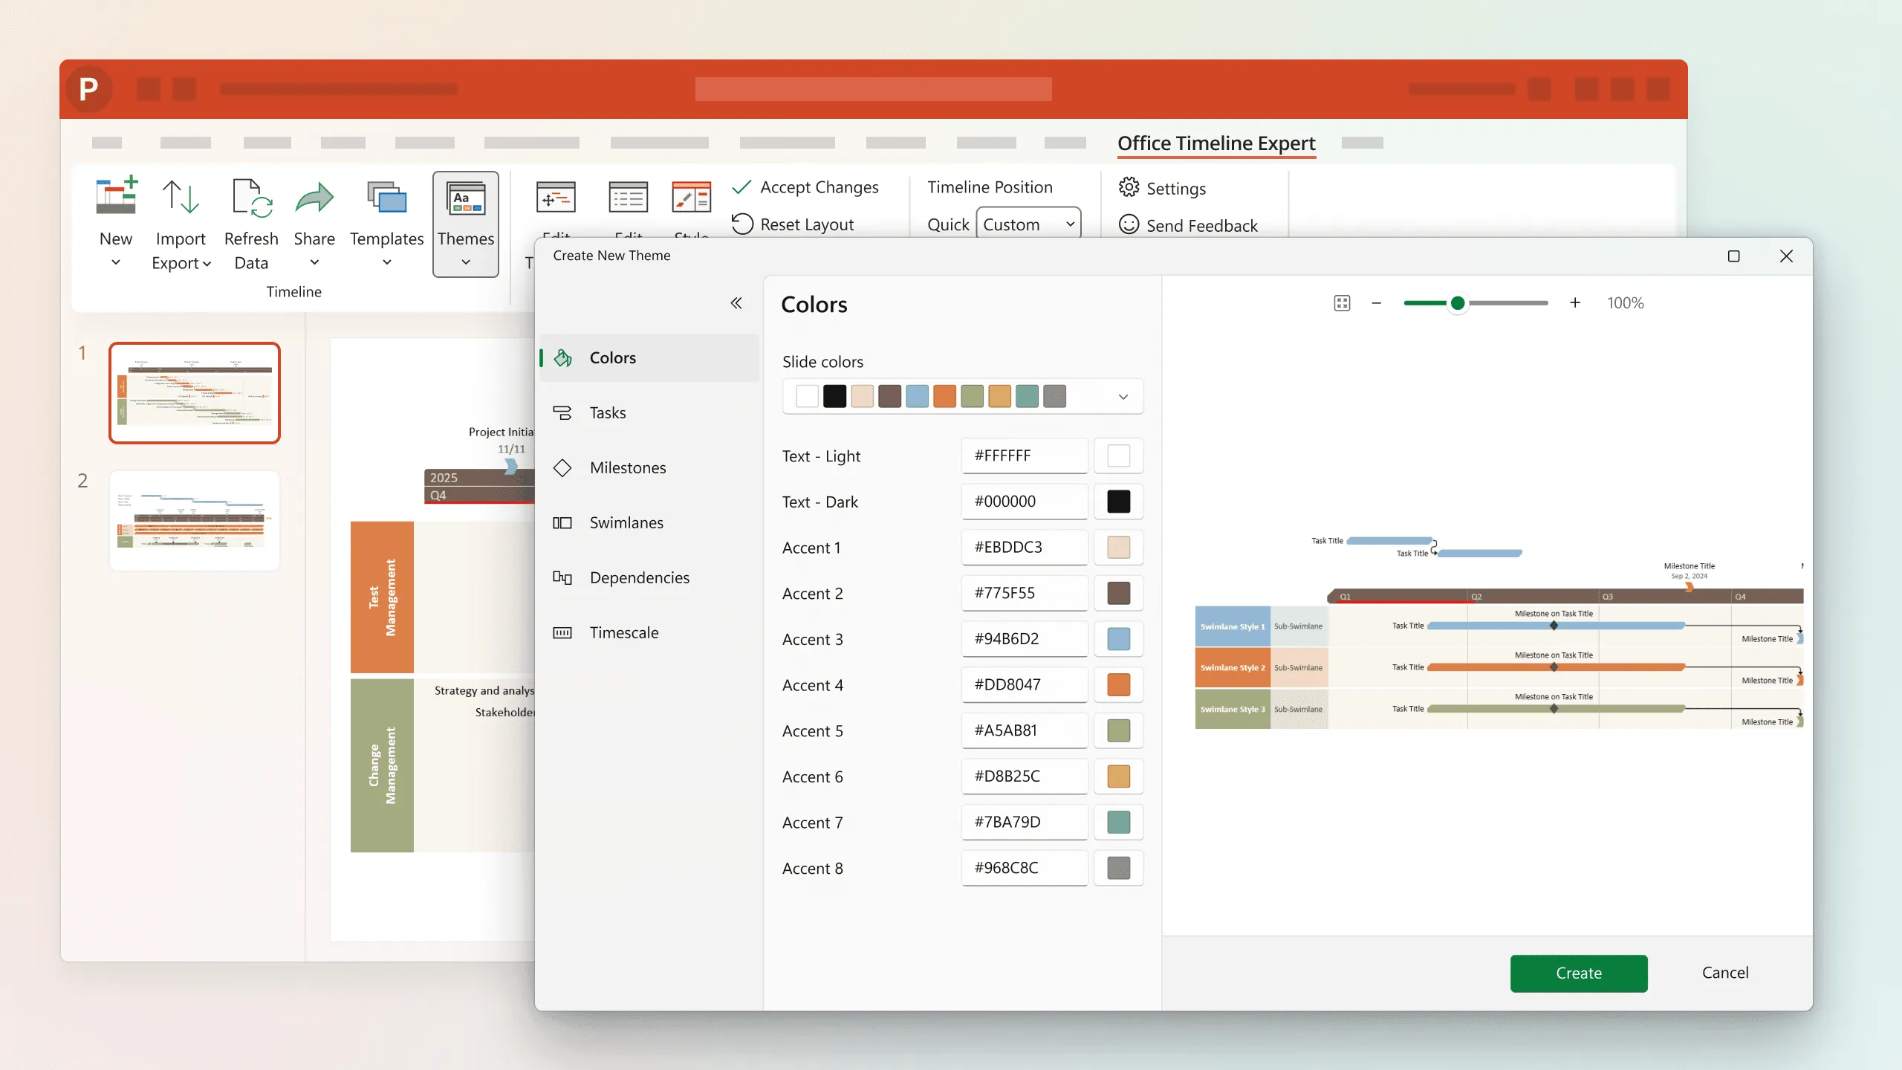Click the Themes ribbon tab item
Image resolution: width=1902 pixels, height=1070 pixels.
pyautogui.click(x=465, y=222)
